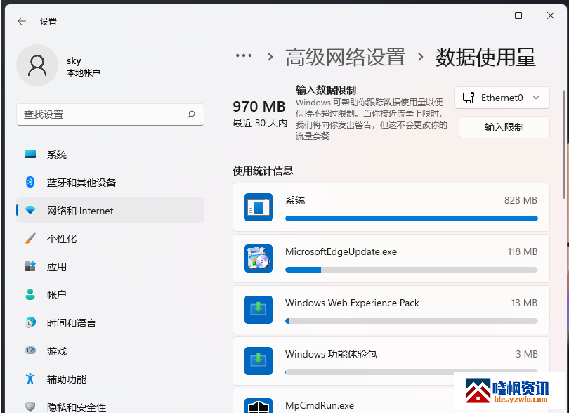Click the MicrosoftEdgeUpdate.exe installer icon
The image size is (569, 413).
259,258
